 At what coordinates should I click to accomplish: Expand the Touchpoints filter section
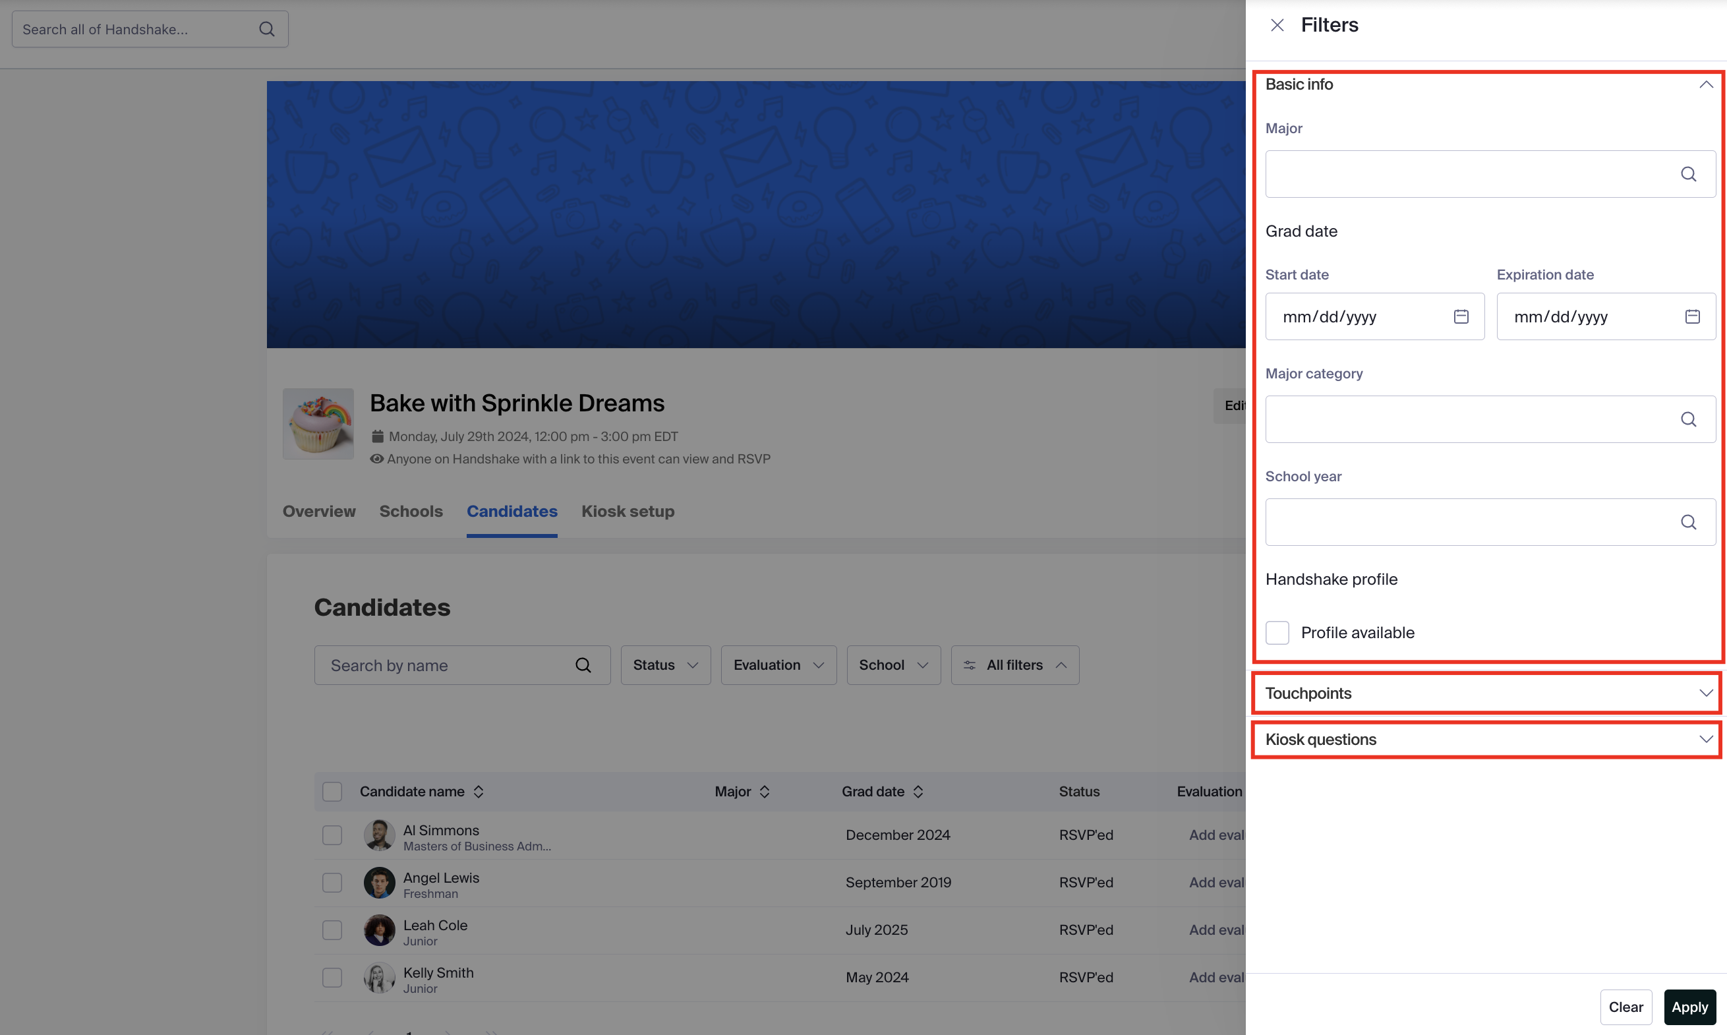1489,693
